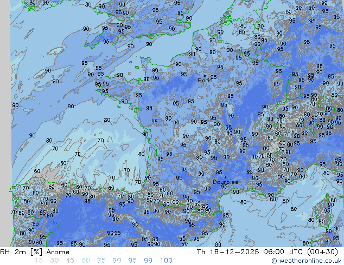This screenshot has height=265, width=344.
Task: Click the legend value 100
Action: [x=166, y=261]
